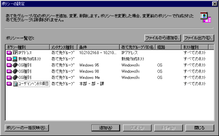Click すべてのホスト in the IPアドレス row
This screenshot has height=136, width=219.
click(195, 53)
